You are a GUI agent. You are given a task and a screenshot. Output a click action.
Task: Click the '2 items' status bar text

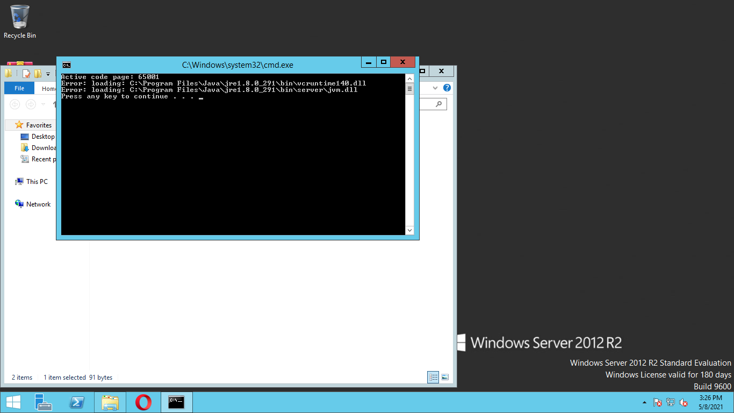[x=22, y=378]
